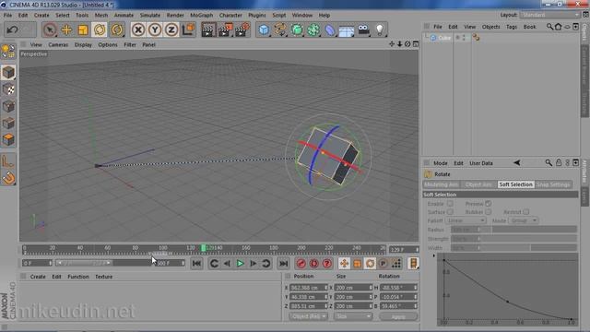Select the Live Selection arrow tool
Screen dimensions: 590x332
(x=49, y=30)
